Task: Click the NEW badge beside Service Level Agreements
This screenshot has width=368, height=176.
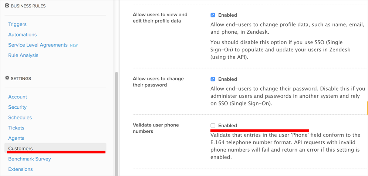Action: coord(74,45)
